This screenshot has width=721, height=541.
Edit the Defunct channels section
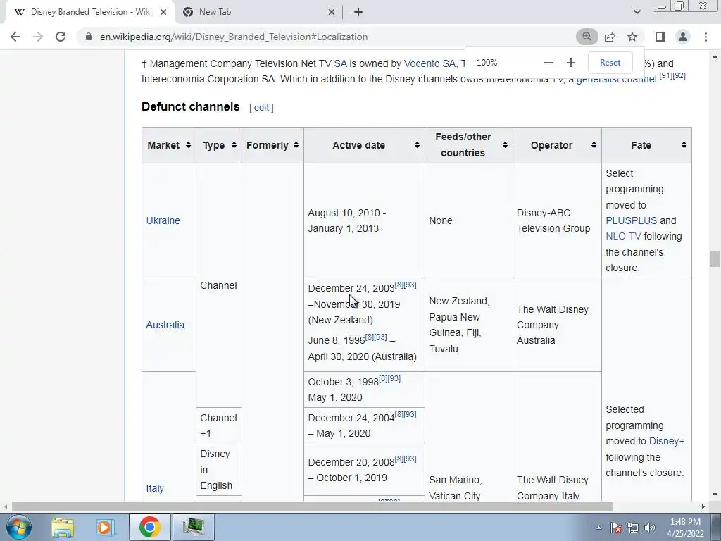[x=262, y=108]
